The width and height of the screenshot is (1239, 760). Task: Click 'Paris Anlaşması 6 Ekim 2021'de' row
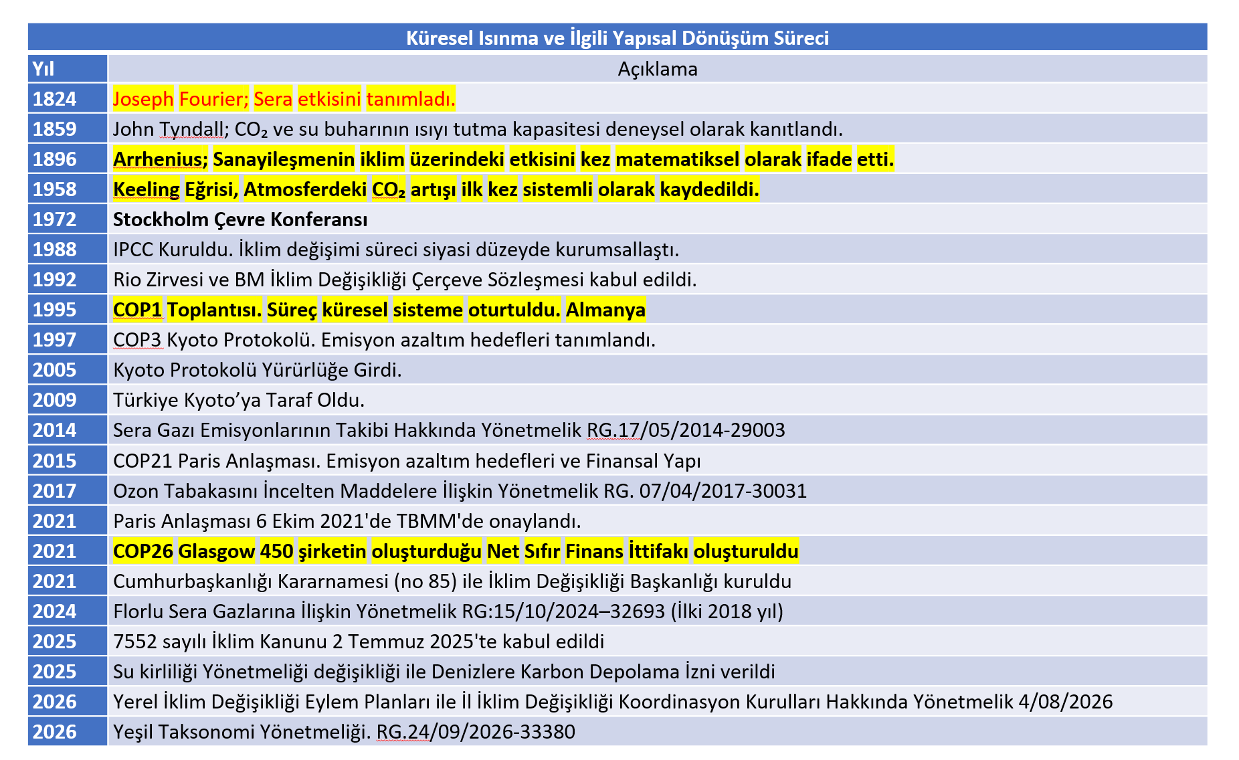pos(658,520)
